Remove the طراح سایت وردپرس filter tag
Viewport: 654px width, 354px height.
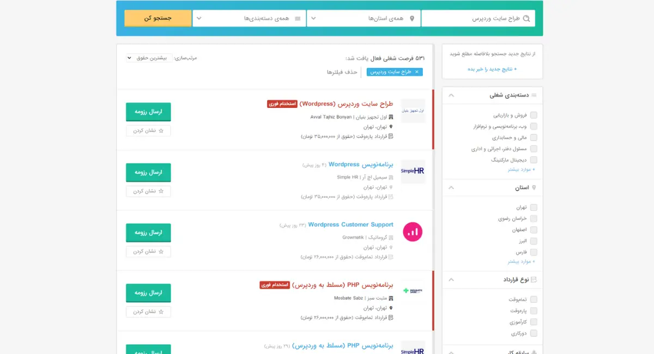417,72
